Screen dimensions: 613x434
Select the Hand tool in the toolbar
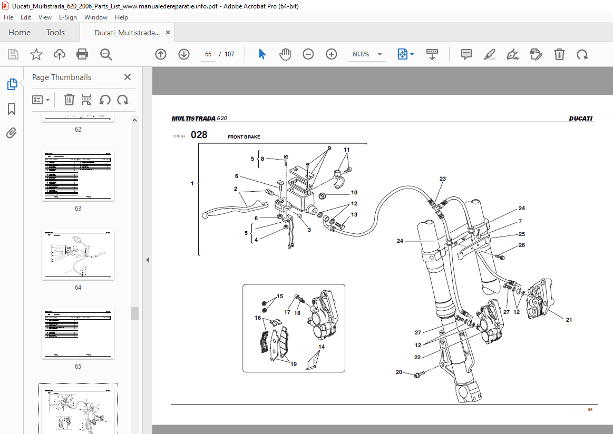click(x=285, y=54)
